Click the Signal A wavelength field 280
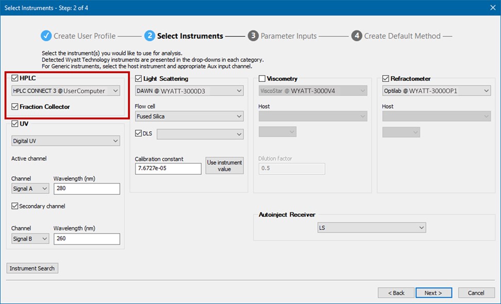501x304 pixels. pyautogui.click(x=87, y=189)
